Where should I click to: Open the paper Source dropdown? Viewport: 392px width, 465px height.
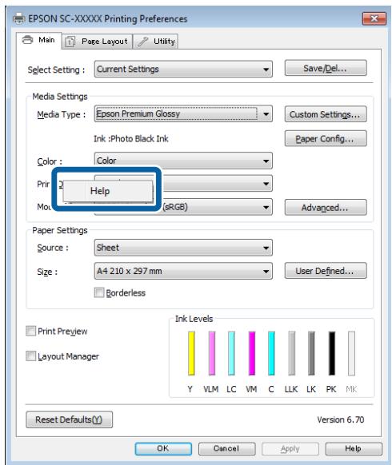[183, 248]
